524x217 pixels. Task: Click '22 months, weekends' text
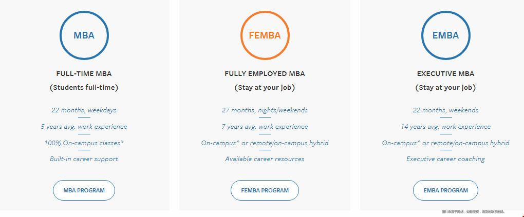point(445,110)
